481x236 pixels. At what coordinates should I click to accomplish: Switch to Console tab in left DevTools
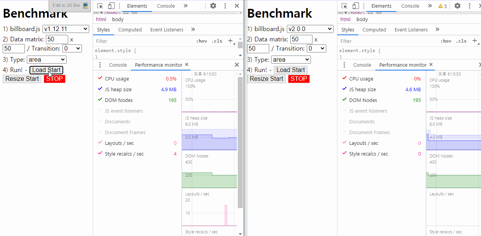tap(166, 6)
